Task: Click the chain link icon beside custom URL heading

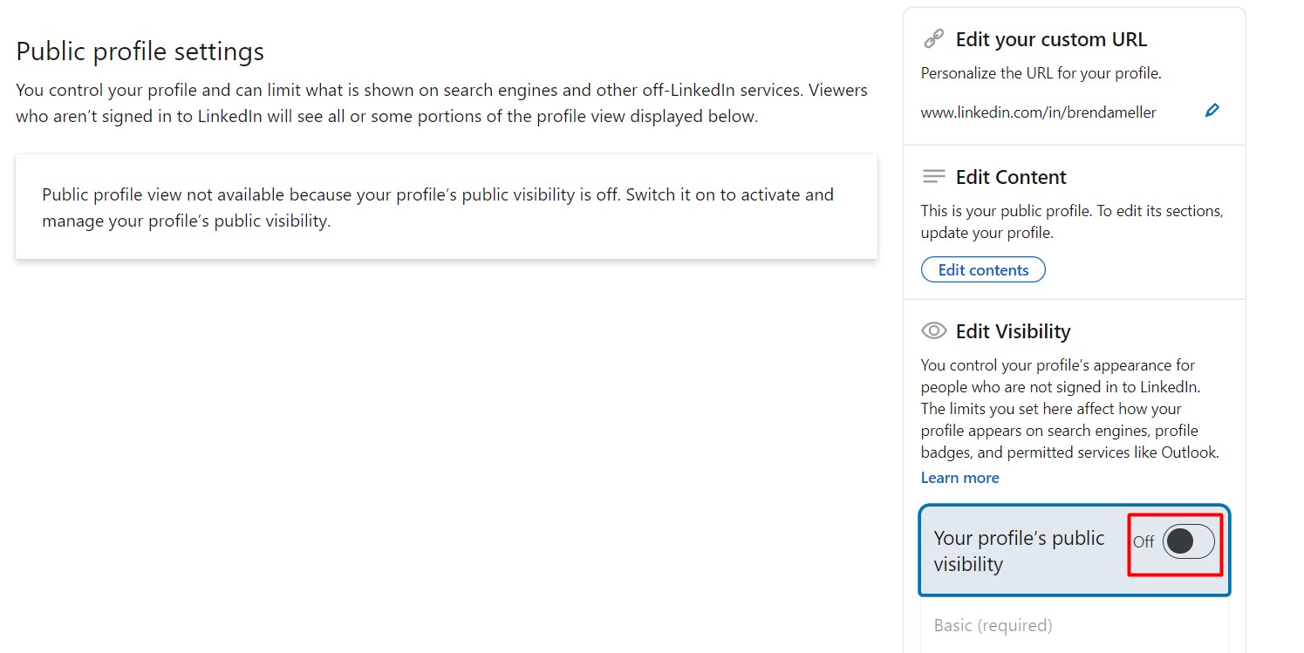Action: pyautogui.click(x=933, y=39)
